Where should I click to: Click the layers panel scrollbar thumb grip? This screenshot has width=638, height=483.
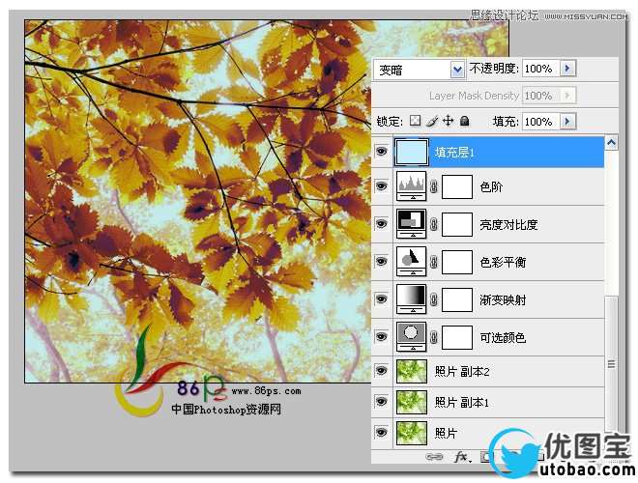click(x=611, y=364)
